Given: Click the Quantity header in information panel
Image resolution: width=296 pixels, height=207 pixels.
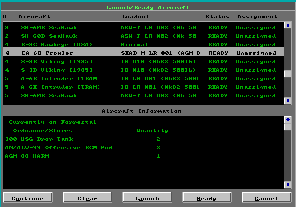Looking at the screenshot, I should click(x=152, y=131).
